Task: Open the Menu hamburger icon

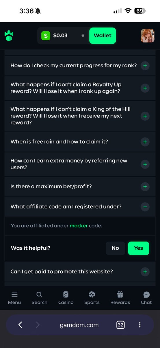Action: coord(14,295)
